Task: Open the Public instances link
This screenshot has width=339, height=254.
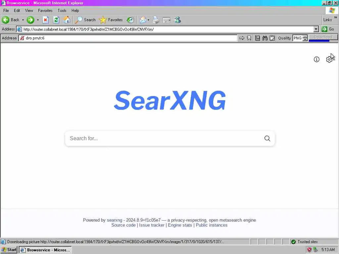Action: coord(212,225)
